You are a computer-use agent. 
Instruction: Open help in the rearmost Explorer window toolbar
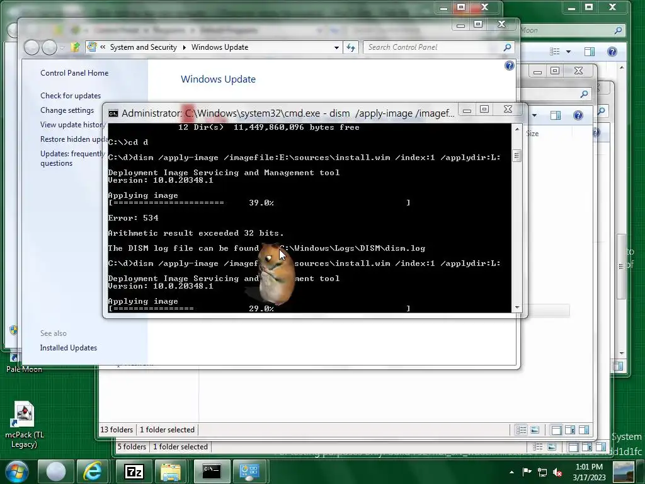pyautogui.click(x=612, y=52)
